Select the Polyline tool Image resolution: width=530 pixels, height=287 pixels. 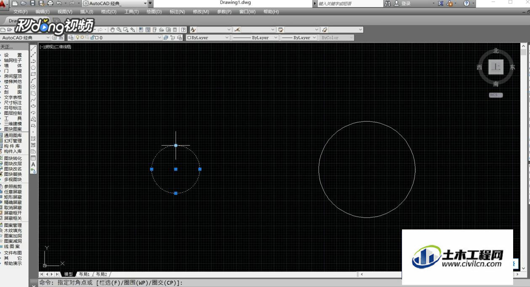point(33,61)
